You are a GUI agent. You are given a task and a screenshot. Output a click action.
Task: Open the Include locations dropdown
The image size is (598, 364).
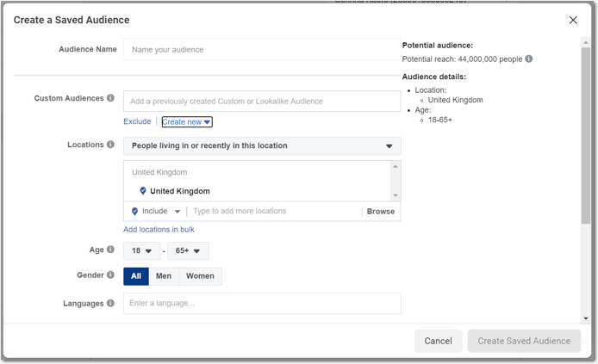156,212
